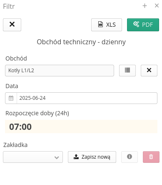Click the Zakładka dropdown chevron arrow
162x185 pixels.
click(x=57, y=157)
